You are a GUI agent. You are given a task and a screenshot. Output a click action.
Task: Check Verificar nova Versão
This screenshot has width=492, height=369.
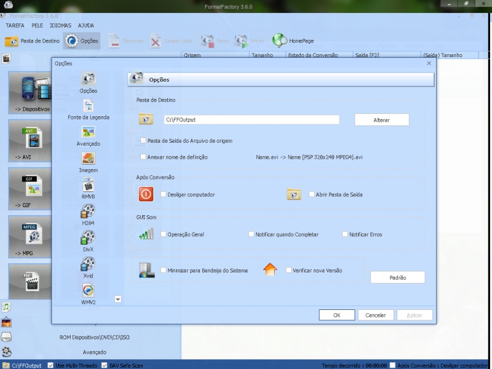[288, 270]
